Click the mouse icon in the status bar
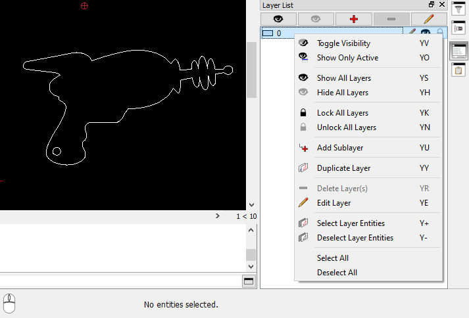This screenshot has height=318, width=469. pyautogui.click(x=9, y=304)
